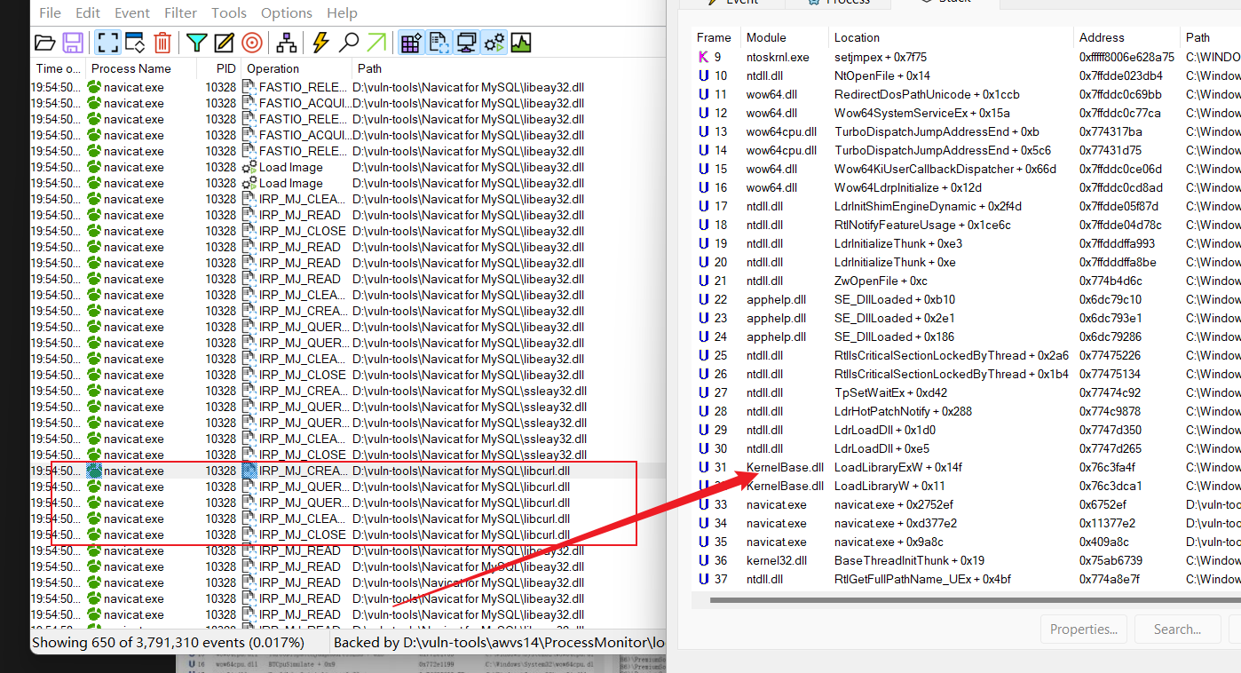Open the Options menu

pyautogui.click(x=287, y=13)
